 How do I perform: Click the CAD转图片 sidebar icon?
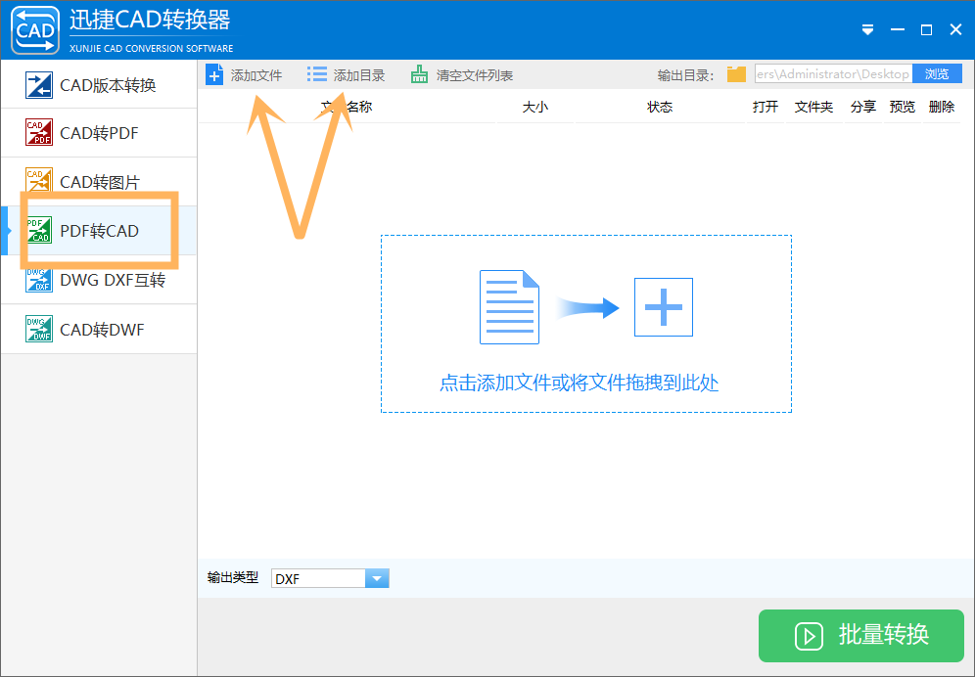click(38, 182)
